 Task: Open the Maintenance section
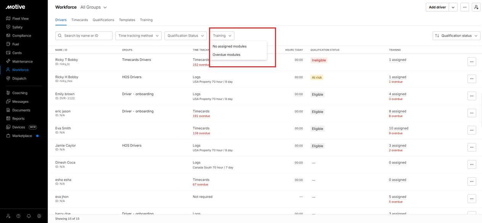[22, 62]
